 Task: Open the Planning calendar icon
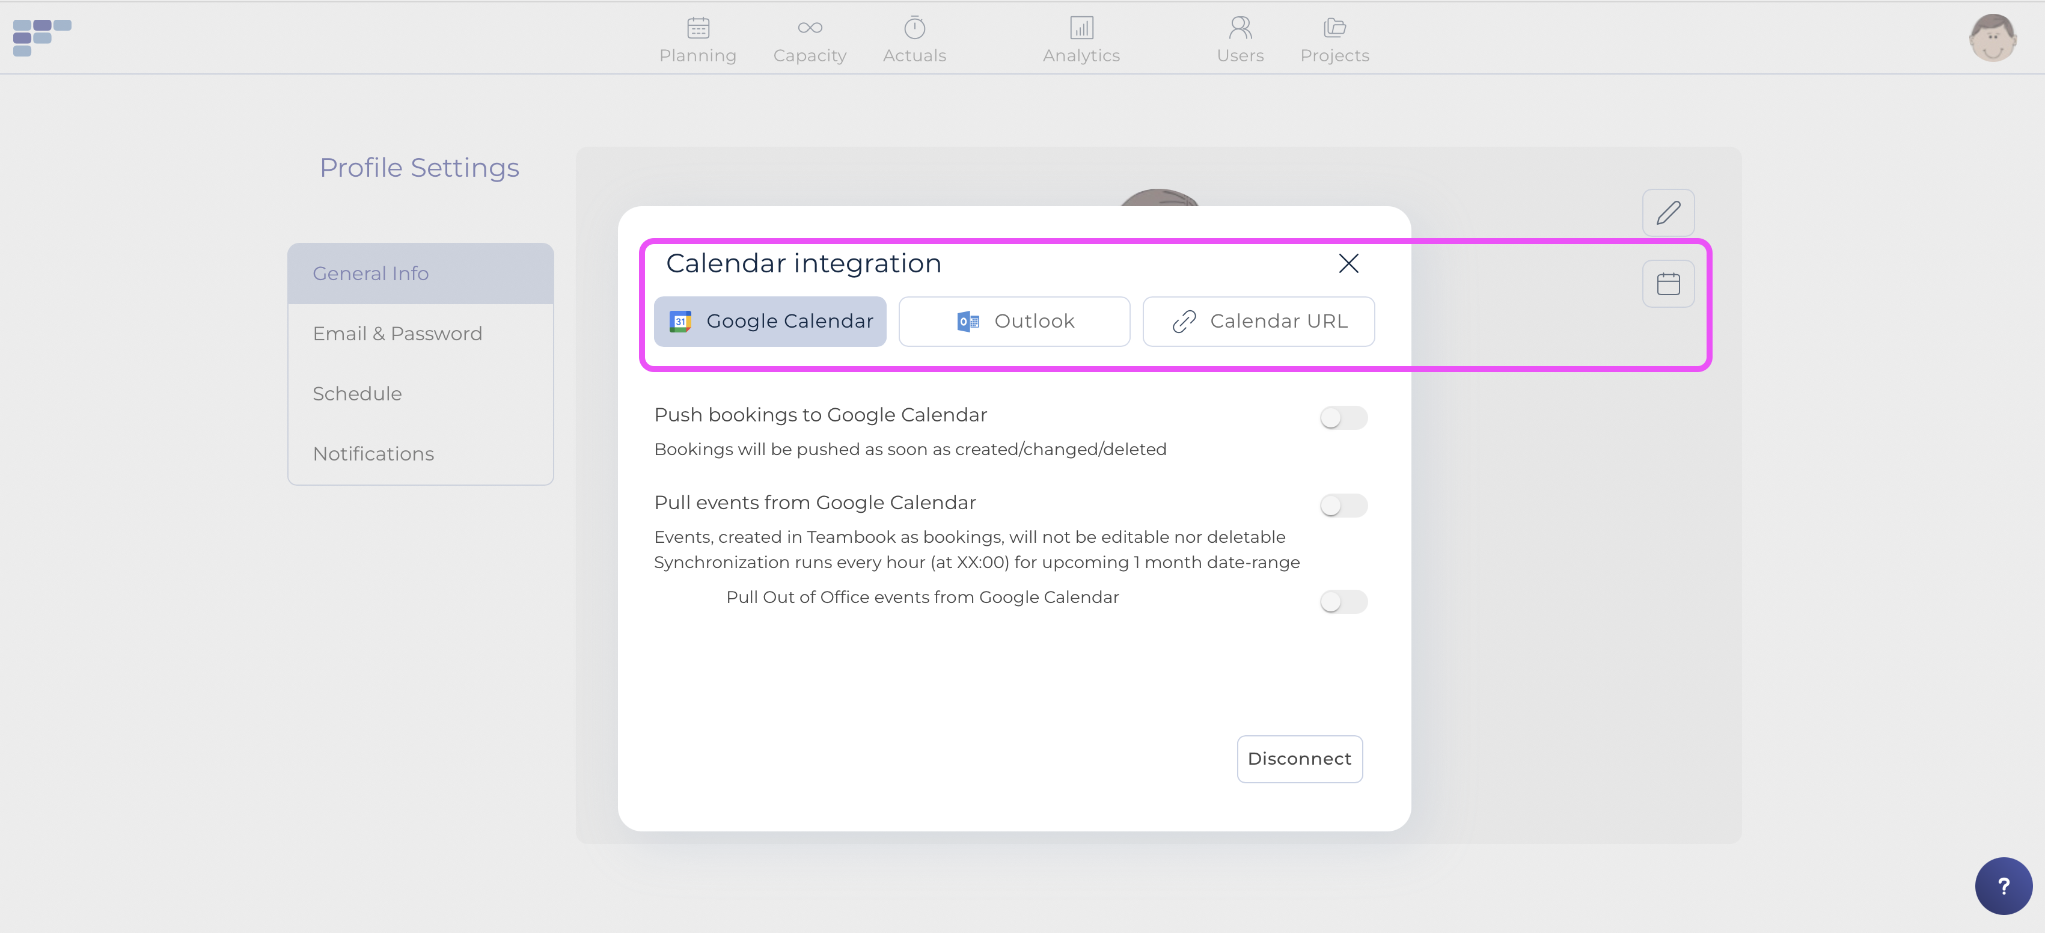[x=698, y=29]
